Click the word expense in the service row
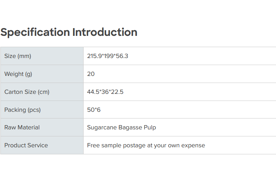The height and width of the screenshot is (193, 276). (193, 146)
